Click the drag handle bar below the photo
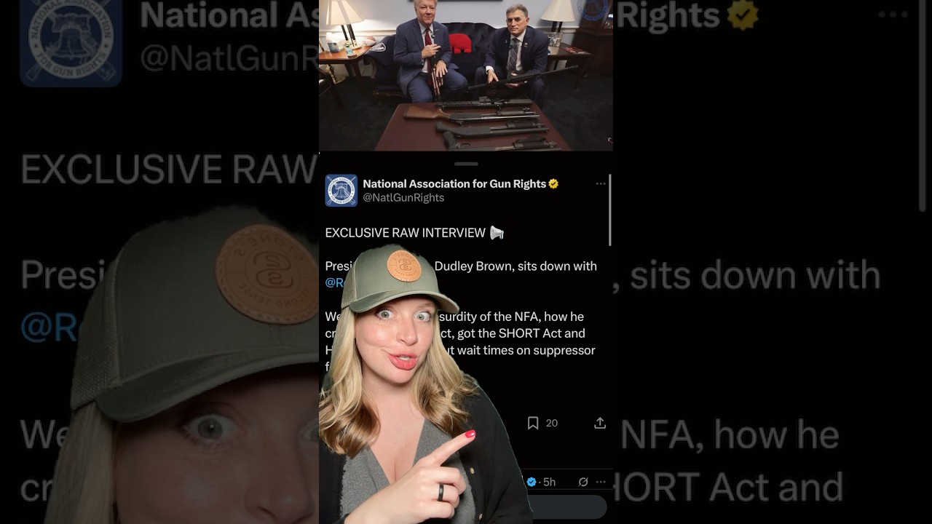 pos(466,164)
